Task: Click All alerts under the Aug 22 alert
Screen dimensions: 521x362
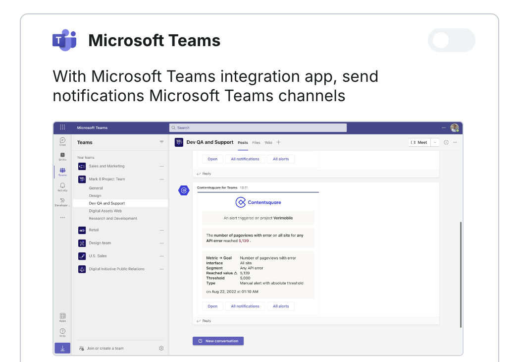Action: (x=281, y=306)
